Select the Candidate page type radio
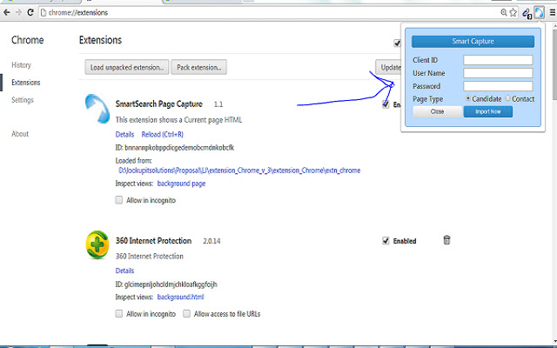This screenshot has height=348, width=557. [468, 98]
